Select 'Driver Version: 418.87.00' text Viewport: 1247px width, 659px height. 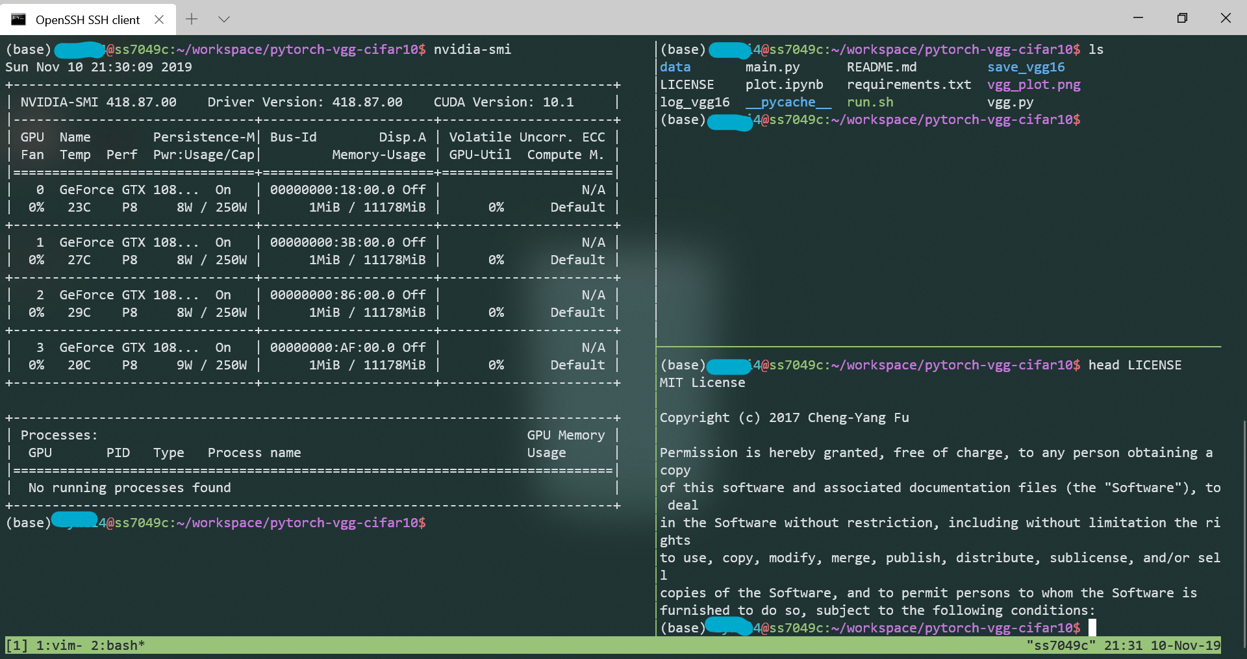[x=305, y=102]
